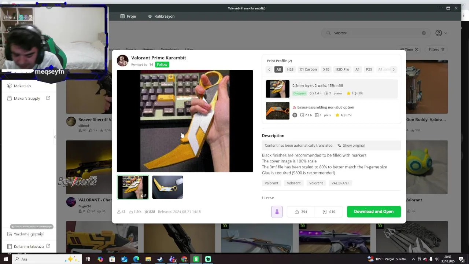The height and width of the screenshot is (264, 469).
Task: Click the 43 boosts icon
Action: (x=119, y=212)
